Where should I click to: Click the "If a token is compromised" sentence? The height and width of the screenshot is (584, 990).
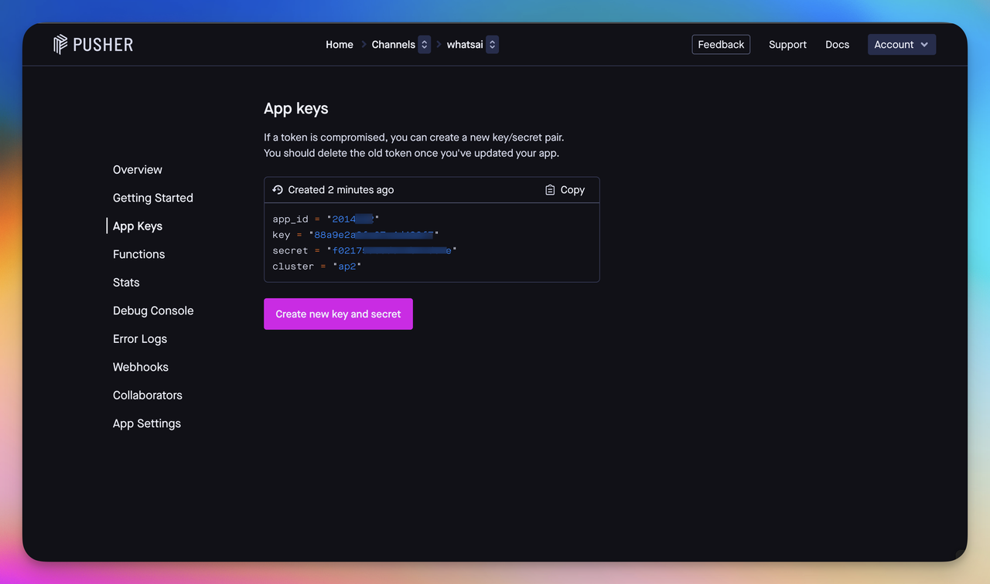tap(414, 138)
